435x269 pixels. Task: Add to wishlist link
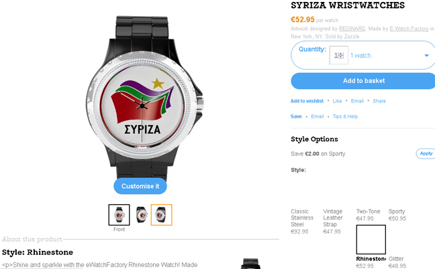tap(307, 101)
